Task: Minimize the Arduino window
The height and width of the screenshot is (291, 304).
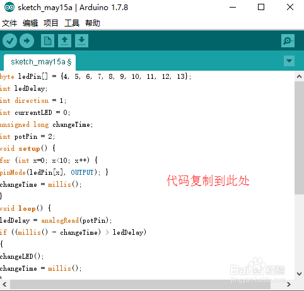Action: [x=233, y=7]
